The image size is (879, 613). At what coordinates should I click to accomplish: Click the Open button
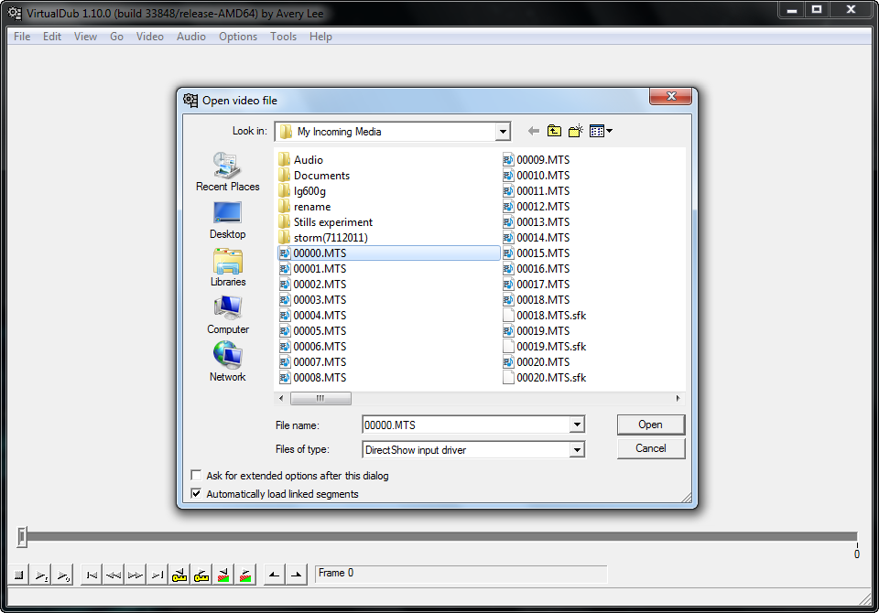click(x=651, y=425)
